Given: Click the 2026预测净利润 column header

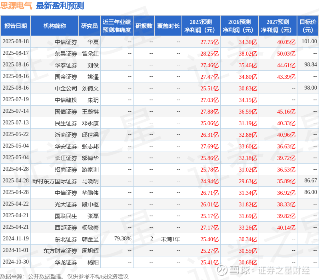Looking at the screenshot, I should (239, 26).
